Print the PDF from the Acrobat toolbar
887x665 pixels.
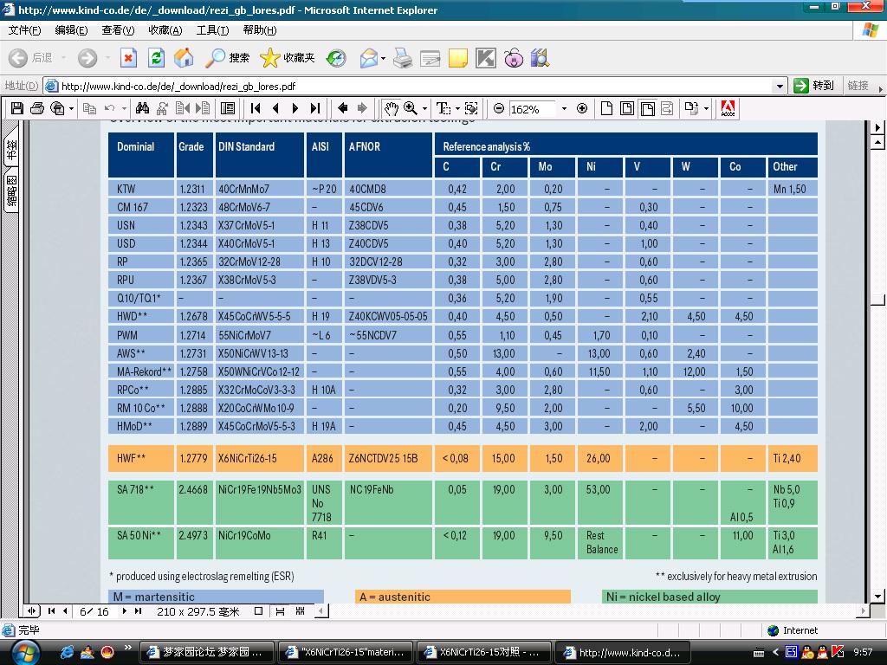(37, 108)
